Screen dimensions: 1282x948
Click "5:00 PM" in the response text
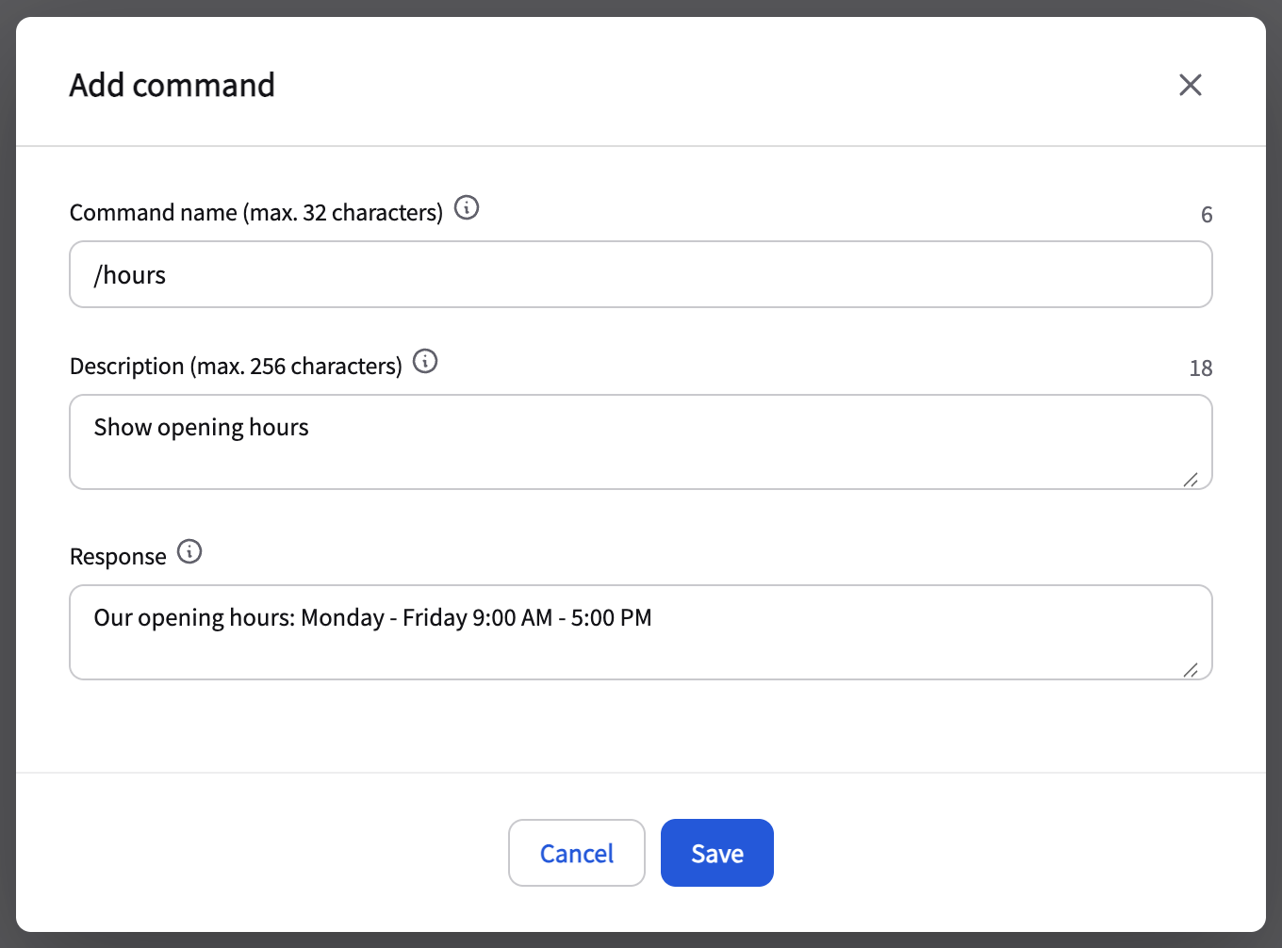[611, 618]
